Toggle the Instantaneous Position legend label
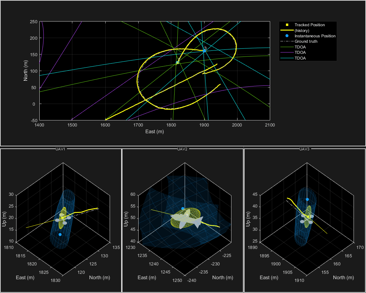This screenshot has height=293, width=366. (315, 36)
